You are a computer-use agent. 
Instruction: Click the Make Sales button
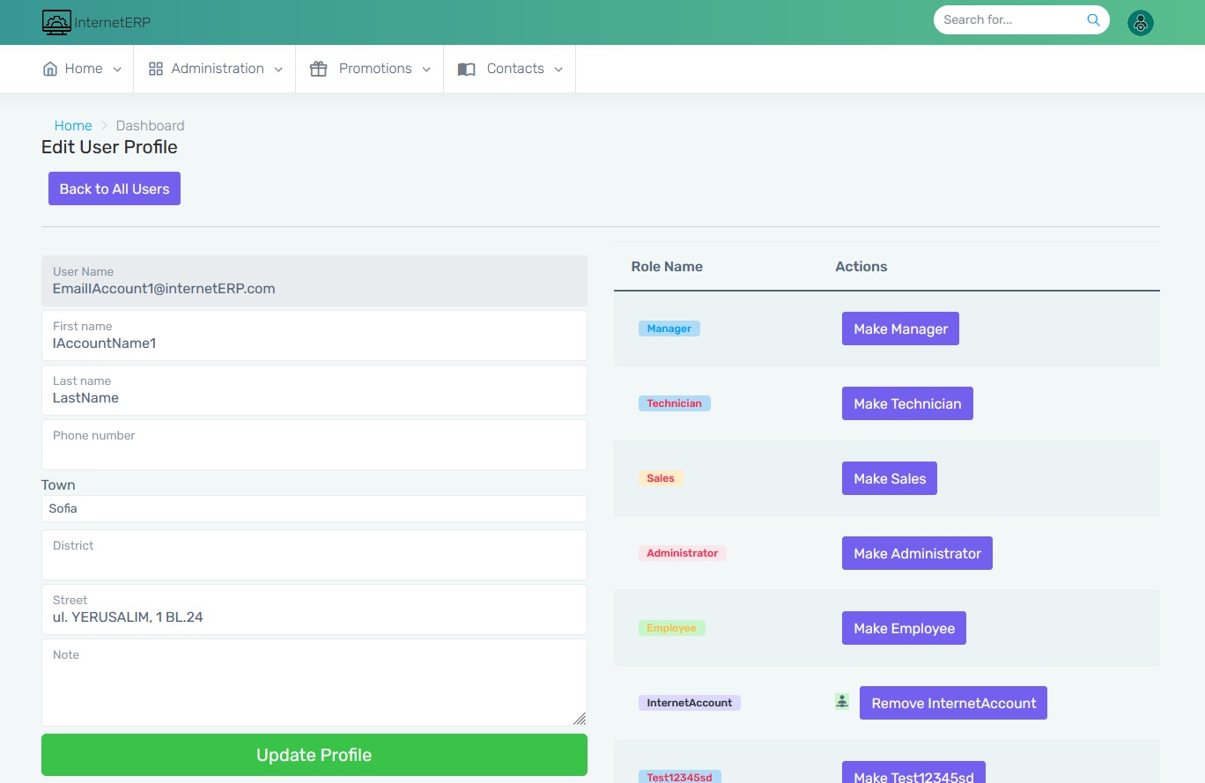click(x=890, y=478)
